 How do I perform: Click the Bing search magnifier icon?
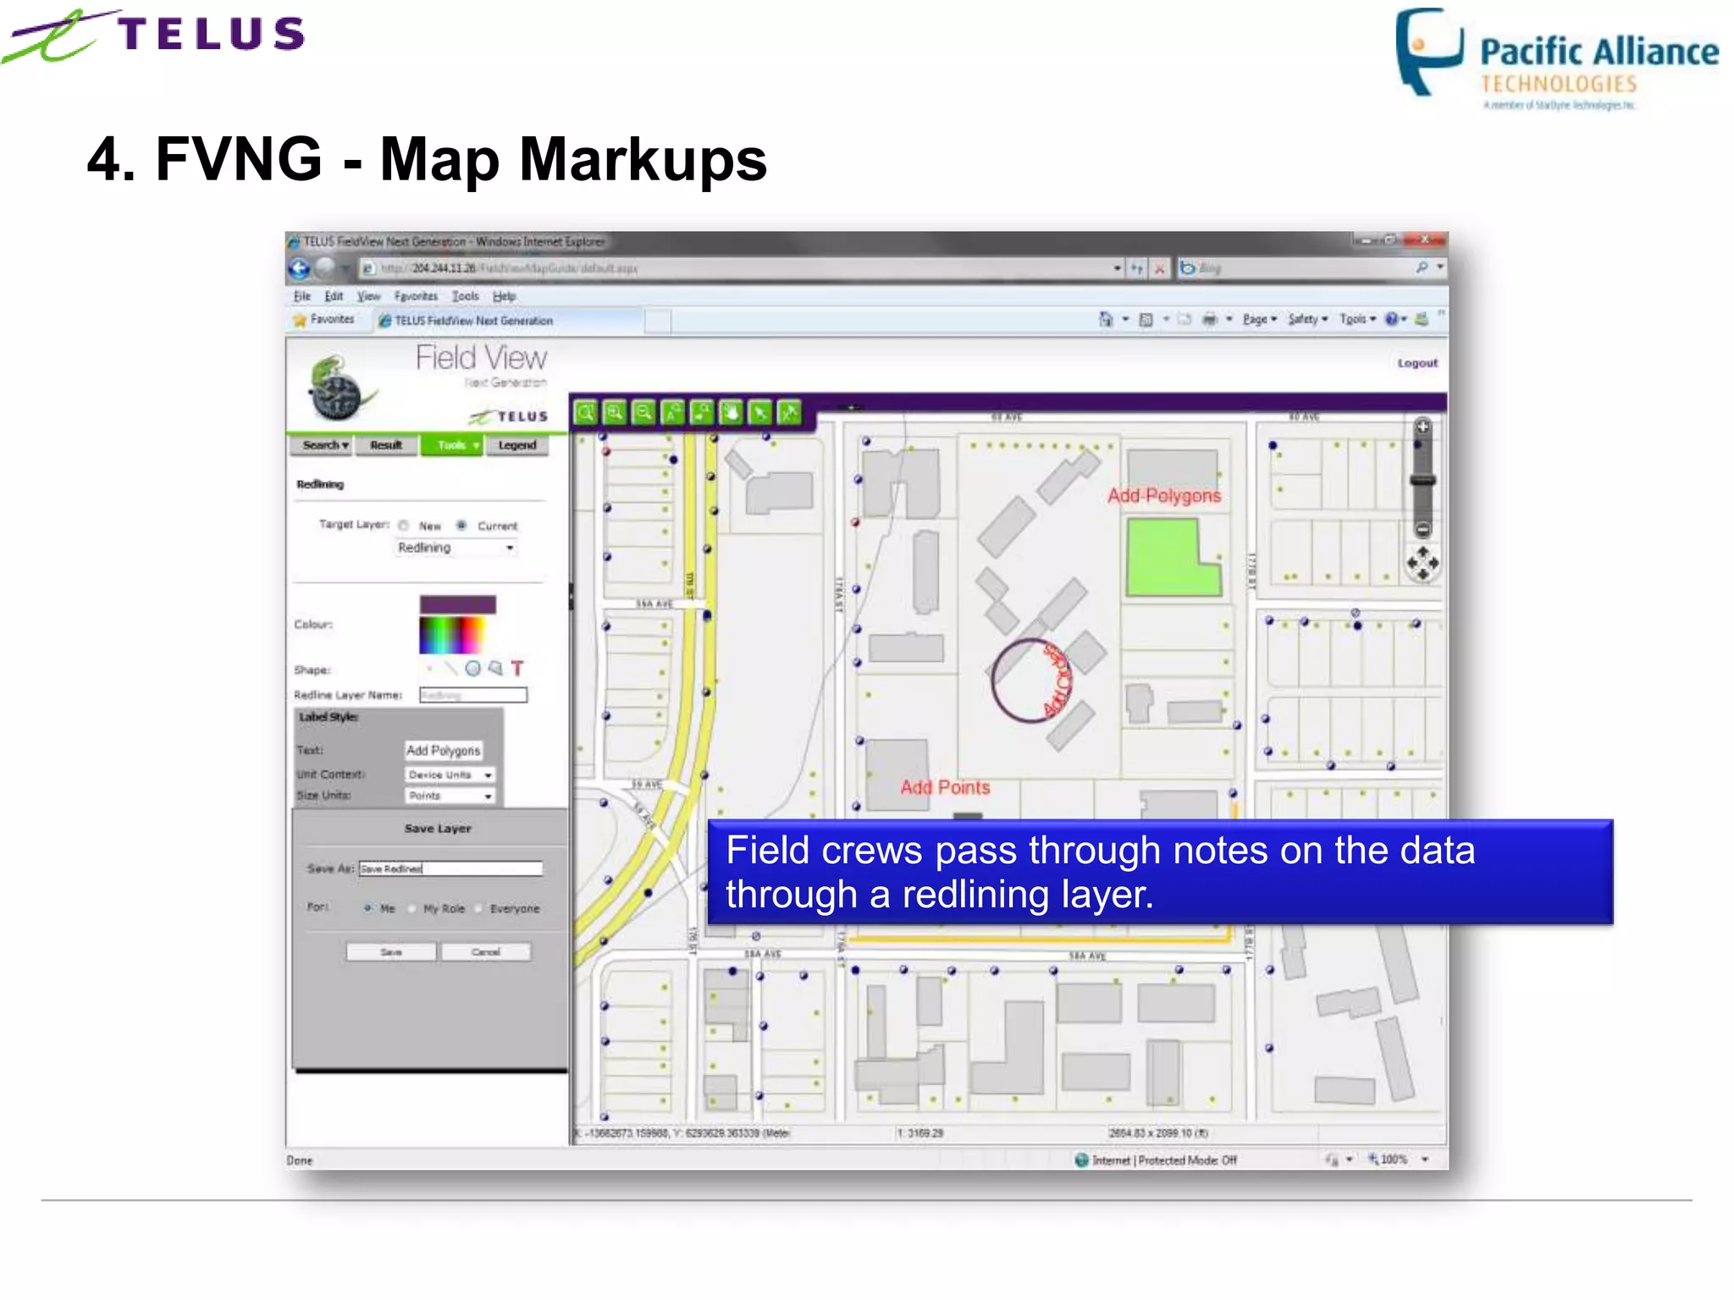click(x=1422, y=267)
